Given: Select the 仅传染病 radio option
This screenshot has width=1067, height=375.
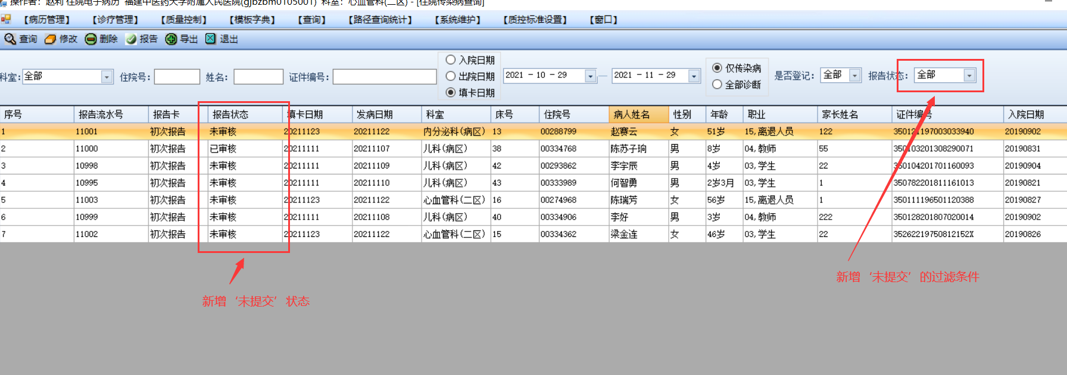Looking at the screenshot, I should point(717,68).
